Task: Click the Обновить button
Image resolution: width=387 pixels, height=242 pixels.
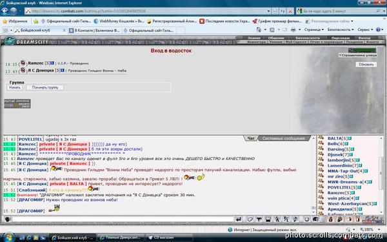Action: tap(366, 64)
